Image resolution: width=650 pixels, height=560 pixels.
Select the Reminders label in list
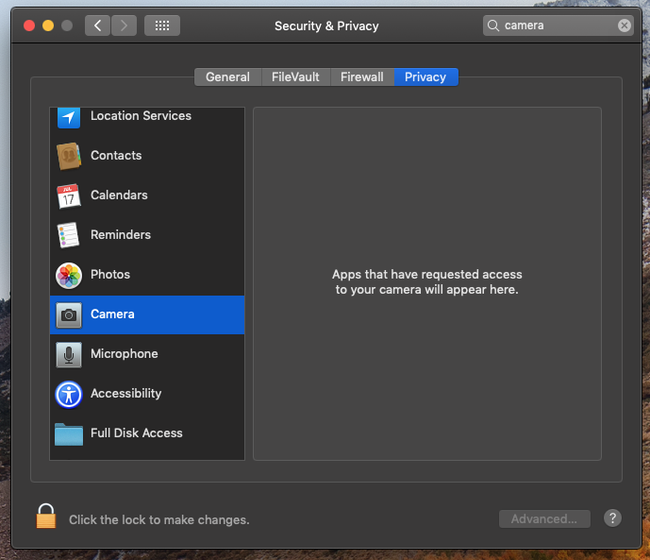(x=121, y=235)
